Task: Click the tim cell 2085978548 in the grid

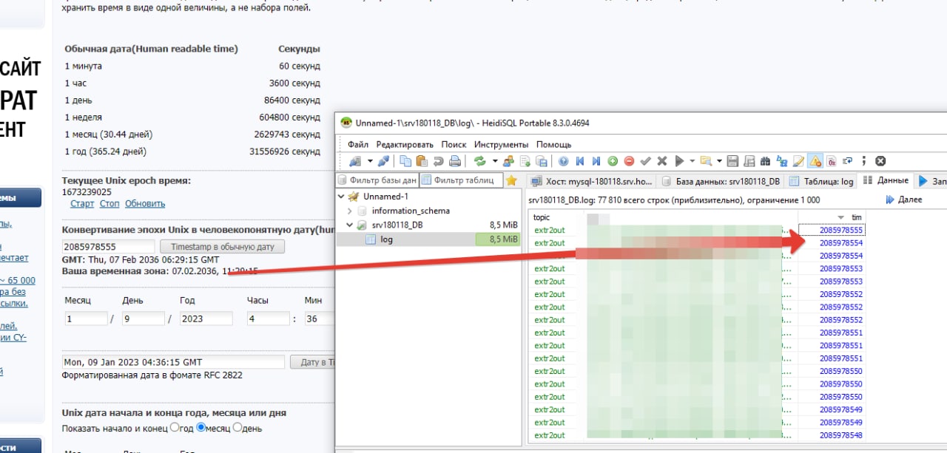Action: pos(841,435)
